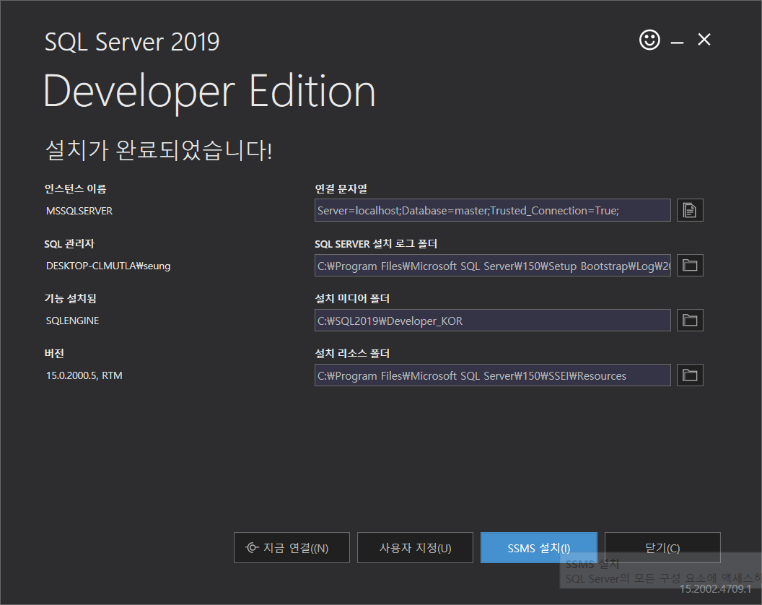
Task: Click the smiley feedback icon
Action: [649, 40]
